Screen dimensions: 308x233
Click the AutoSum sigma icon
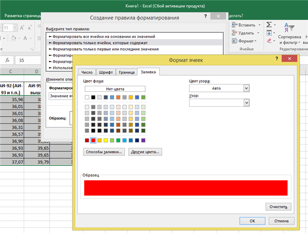click(x=269, y=25)
